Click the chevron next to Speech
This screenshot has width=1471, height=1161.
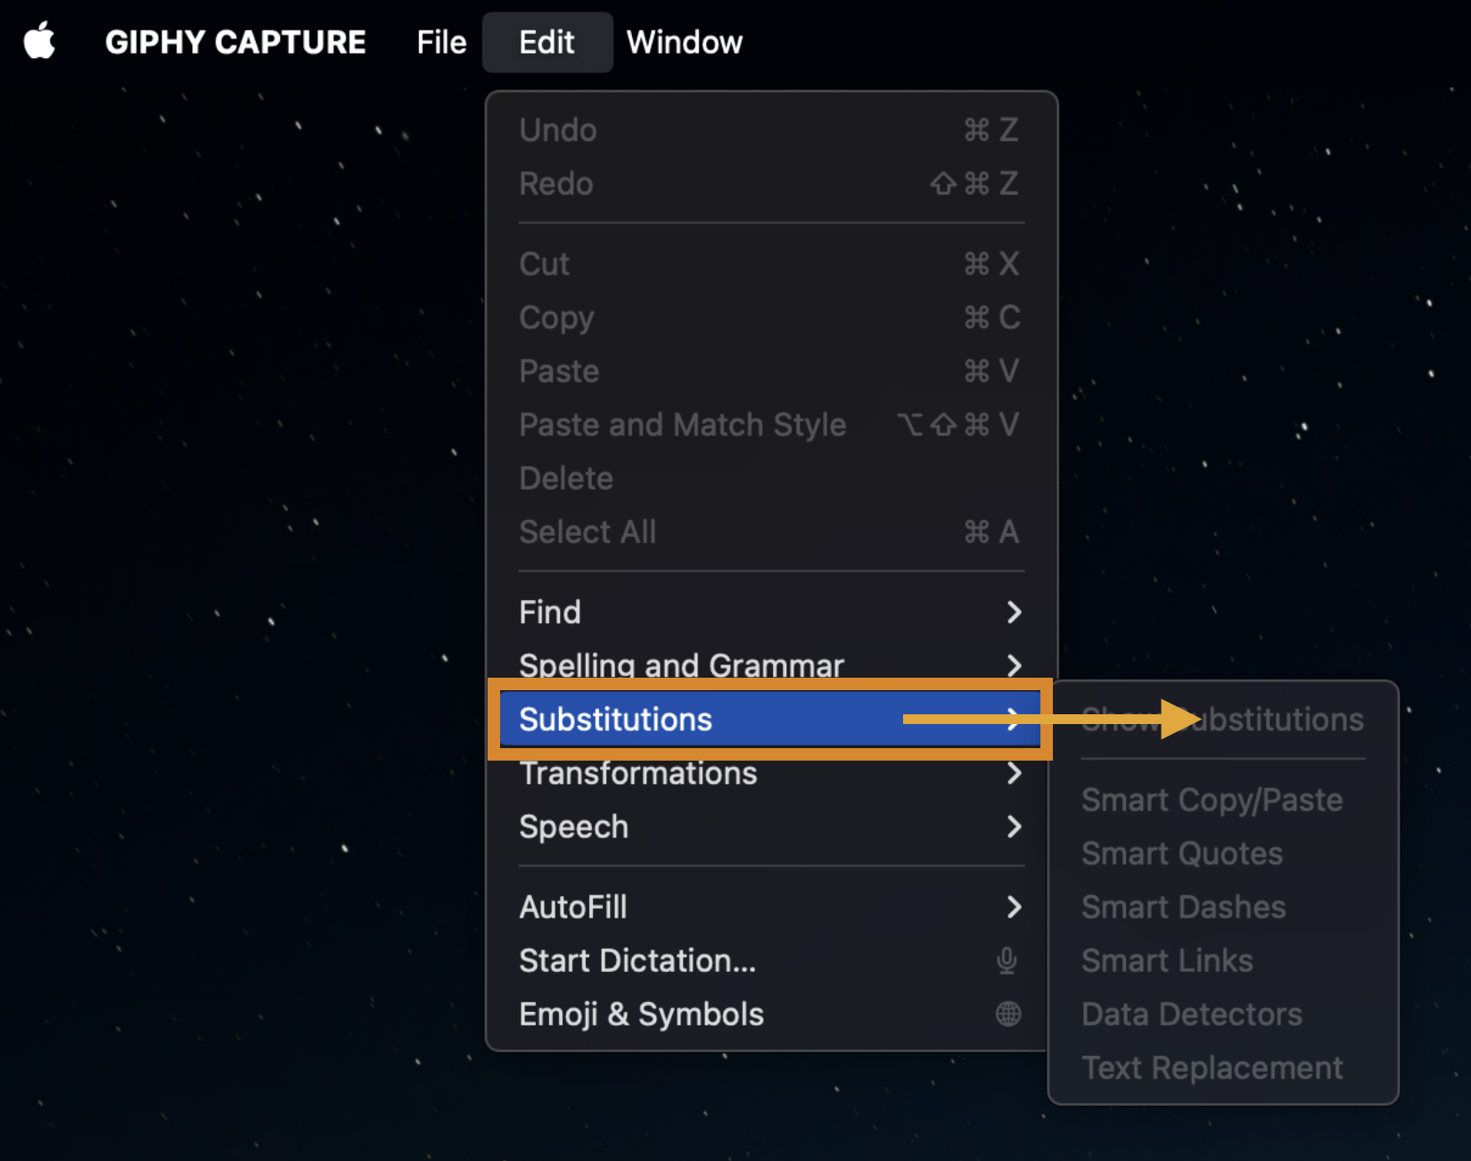[x=1014, y=827]
